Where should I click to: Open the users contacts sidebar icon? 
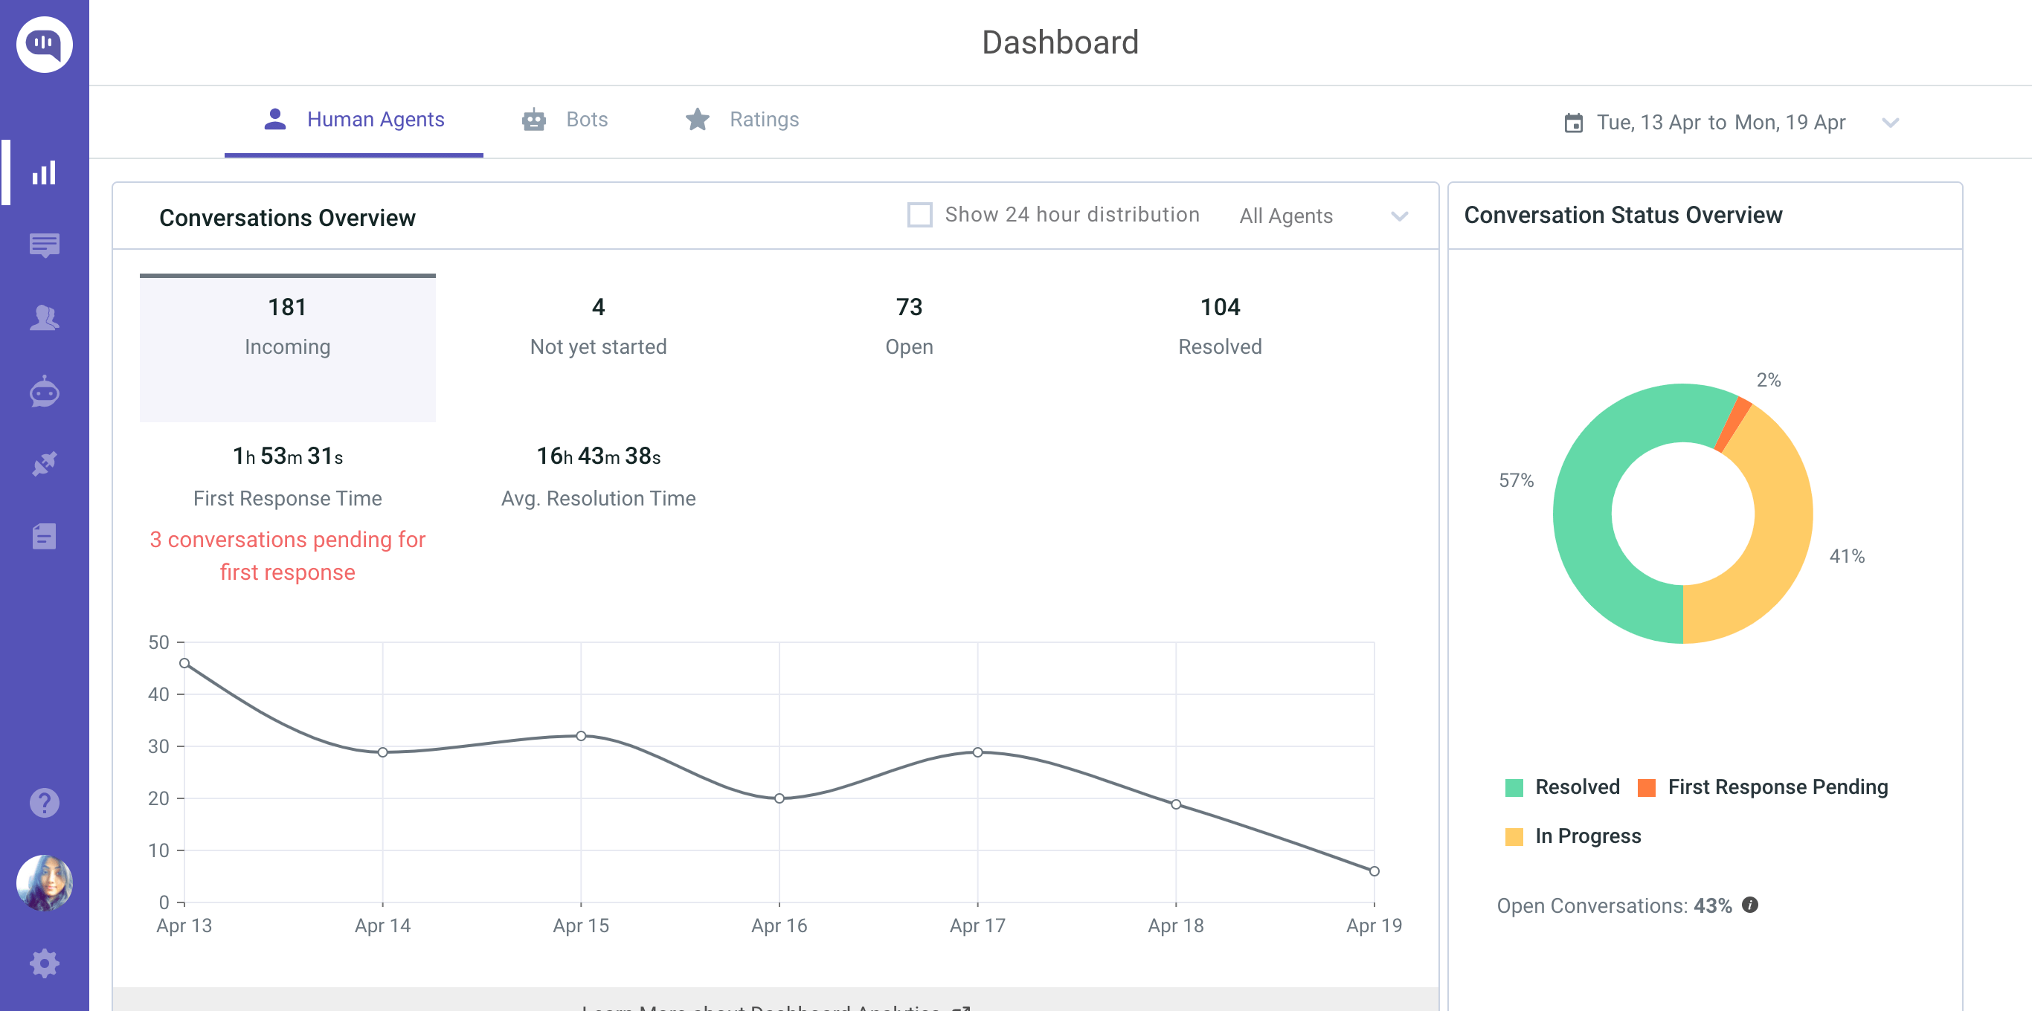click(x=44, y=318)
